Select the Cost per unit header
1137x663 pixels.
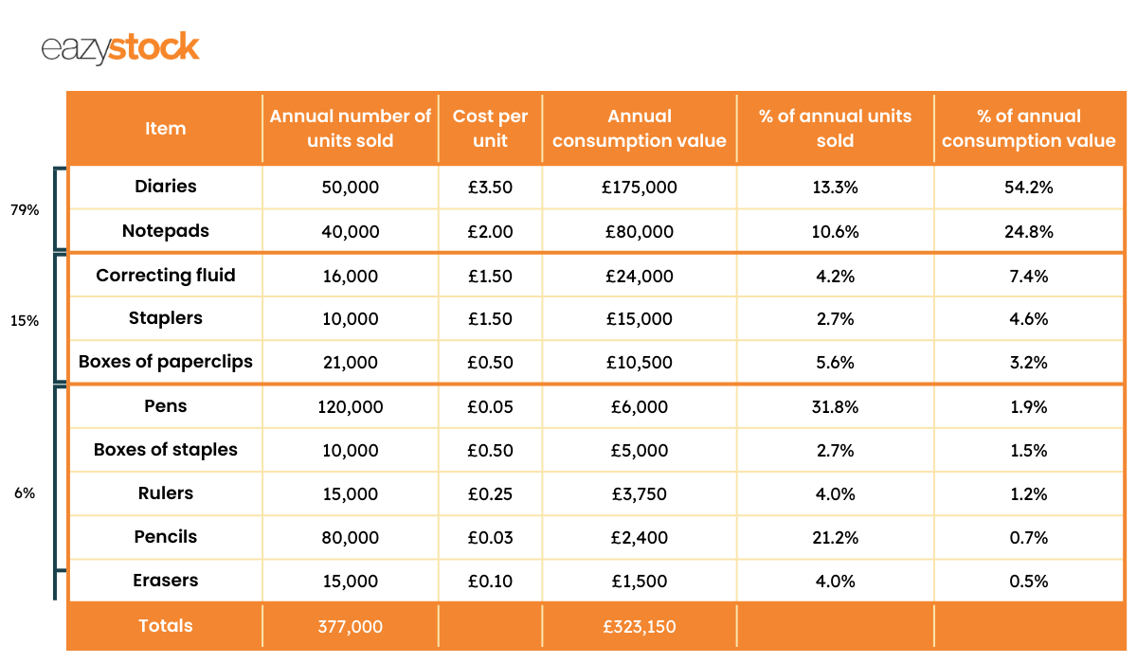(x=490, y=128)
